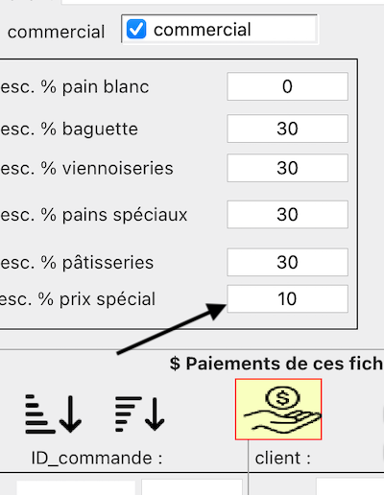
Task: Open payments via hand-with-dollar icon
Action: tap(278, 410)
